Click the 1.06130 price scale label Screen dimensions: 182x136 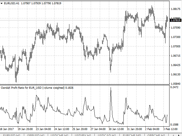tap(176, 74)
